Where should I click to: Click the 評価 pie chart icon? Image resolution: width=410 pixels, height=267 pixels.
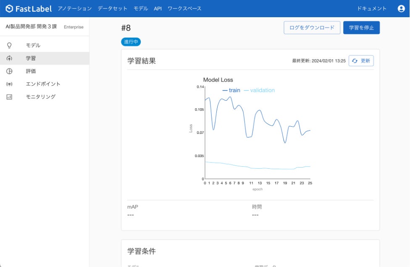9,71
